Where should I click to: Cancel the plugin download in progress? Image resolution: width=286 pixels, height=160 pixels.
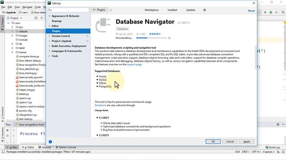coord(169,38)
